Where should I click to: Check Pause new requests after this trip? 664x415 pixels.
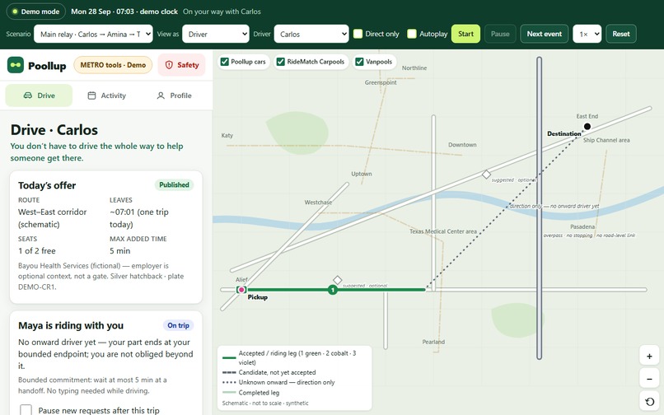pos(26,409)
